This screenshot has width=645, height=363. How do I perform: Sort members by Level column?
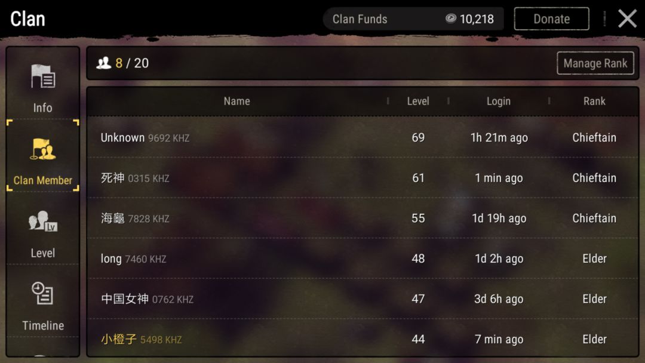[x=418, y=101]
